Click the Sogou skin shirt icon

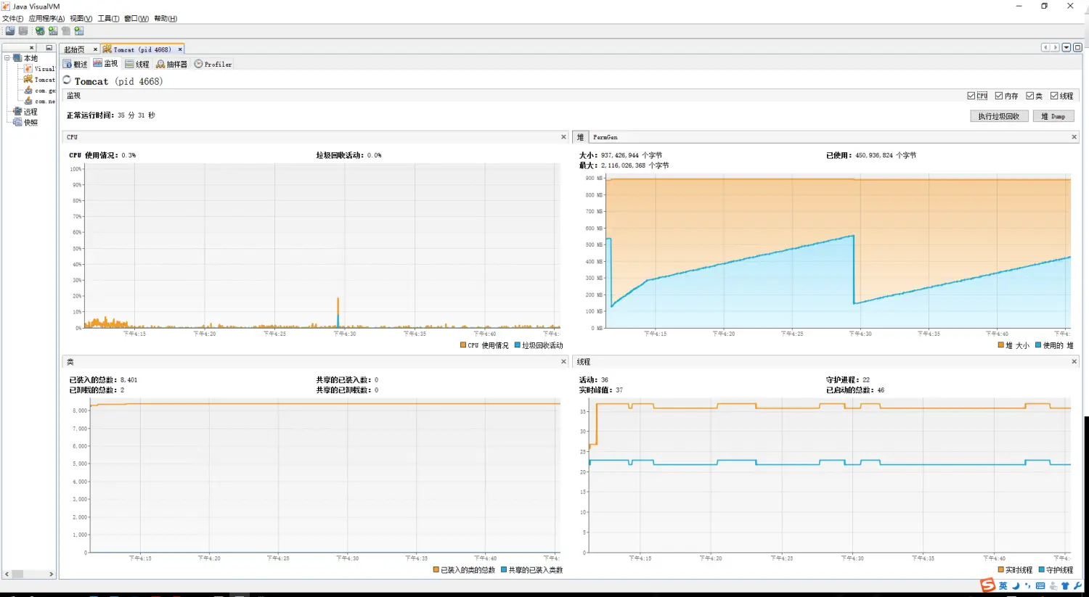(x=1065, y=586)
